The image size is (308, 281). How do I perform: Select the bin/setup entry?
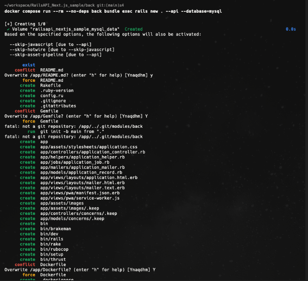pos(52,254)
